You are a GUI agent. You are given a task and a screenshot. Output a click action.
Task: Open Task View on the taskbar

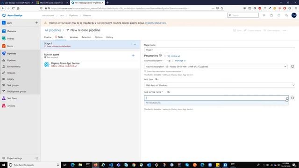[x=65, y=165]
